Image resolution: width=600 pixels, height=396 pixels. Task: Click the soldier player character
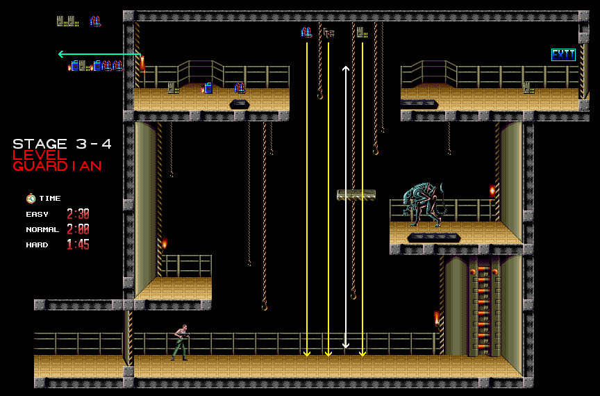click(181, 343)
